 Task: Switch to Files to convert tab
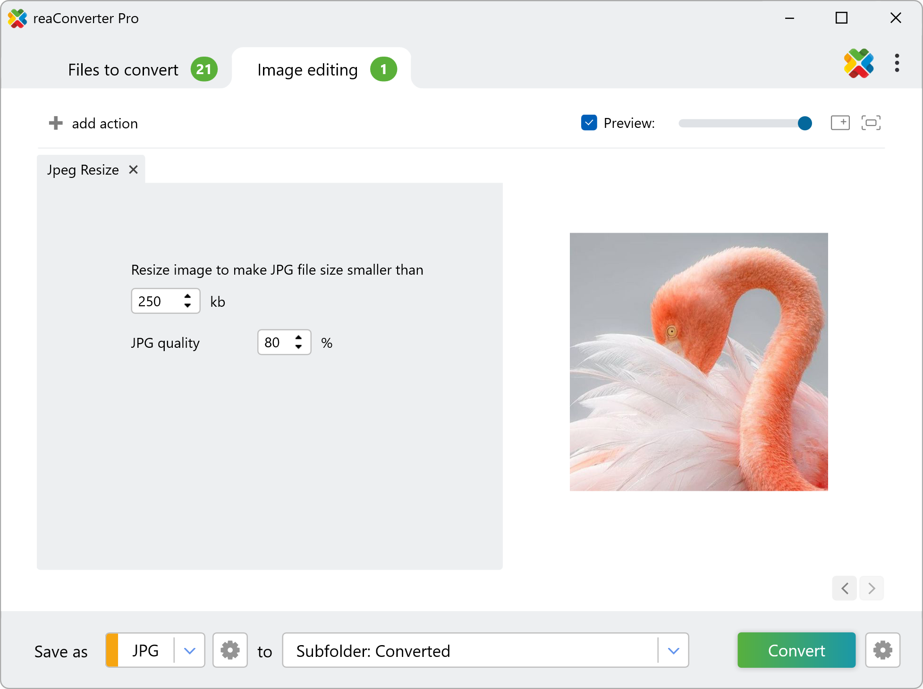click(x=123, y=70)
